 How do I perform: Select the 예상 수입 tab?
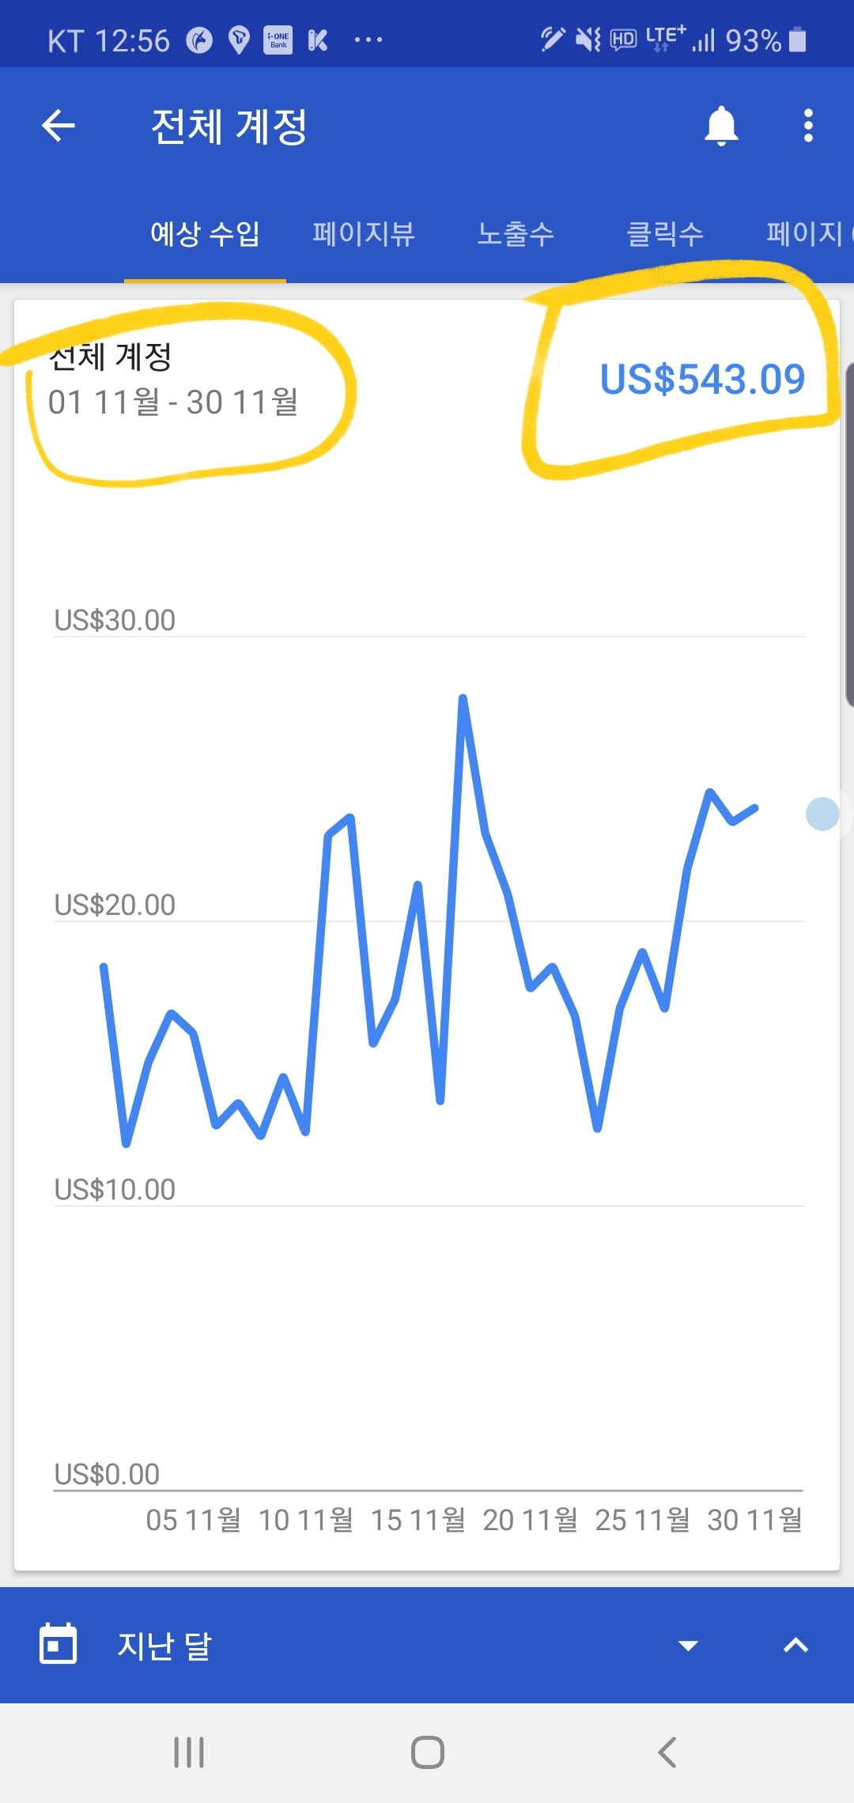pos(205,234)
